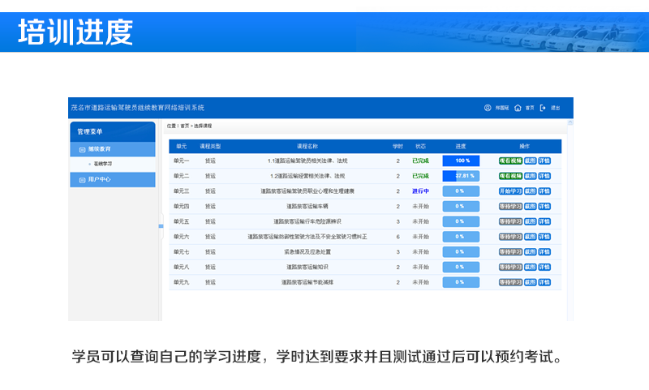Click 观看视频 button for 单元二
This screenshot has height=390, width=649.
[510, 176]
